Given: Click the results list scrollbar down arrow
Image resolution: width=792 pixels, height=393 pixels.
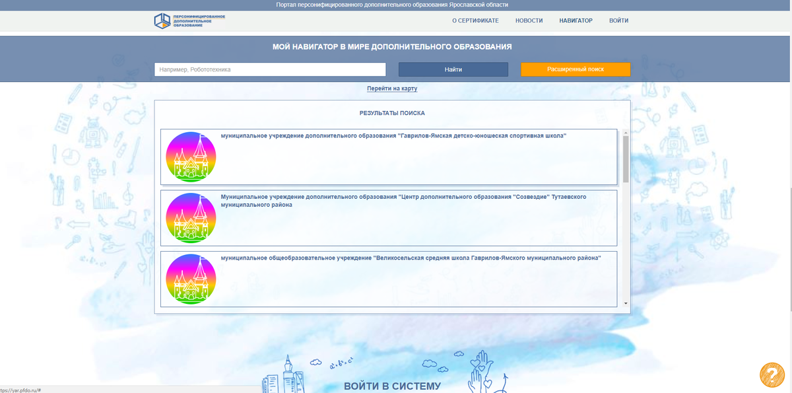Looking at the screenshot, I should (626, 303).
